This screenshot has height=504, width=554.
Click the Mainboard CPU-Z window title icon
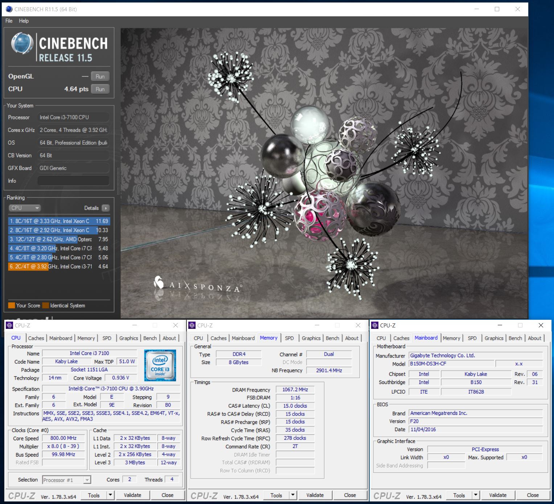pos(375,326)
